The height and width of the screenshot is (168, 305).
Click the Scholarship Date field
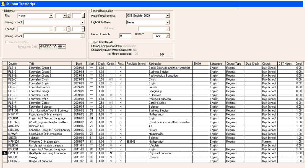point(48,47)
